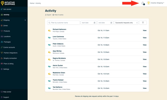View Aaron Zucker's request
Viewport: 167px width, 100px height.
(x=145, y=67)
